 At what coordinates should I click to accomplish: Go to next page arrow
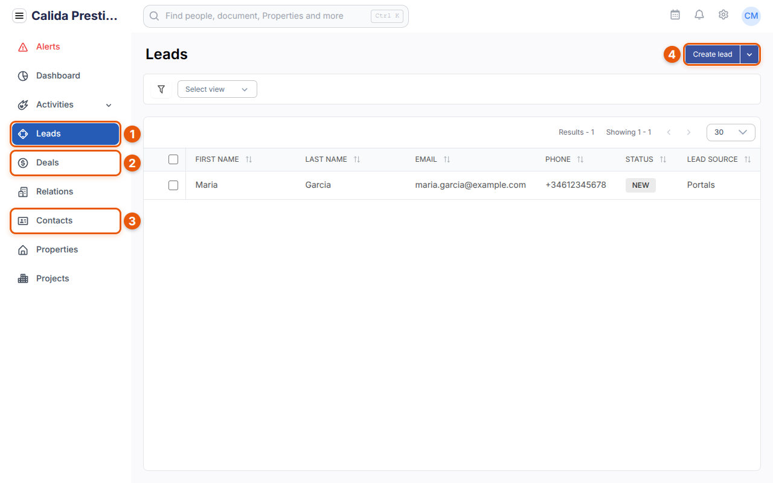click(688, 132)
